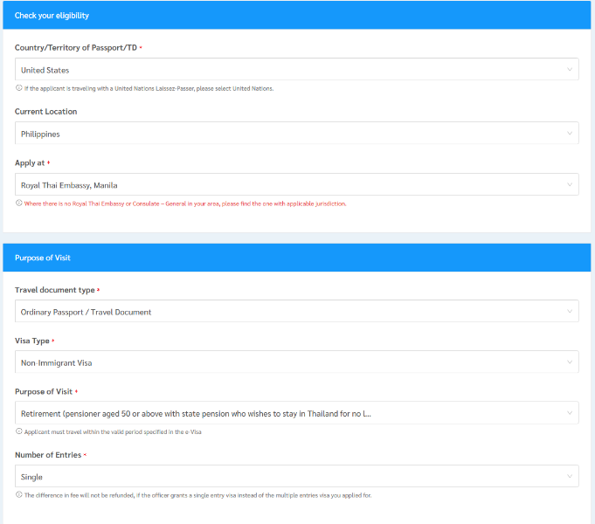Expand the Visa Type dropdown chevron
Viewport: 595px width, 524px height.
[x=569, y=362]
